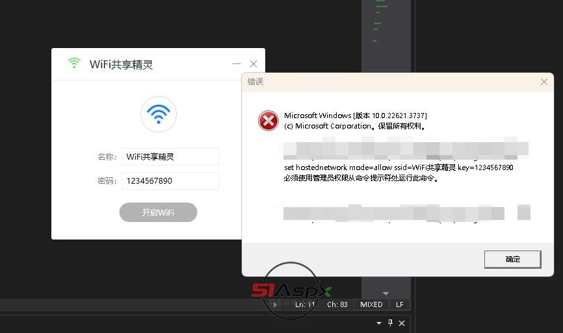The height and width of the screenshot is (333, 563).
Task: Click the Ch: 83 status bar entry
Action: tap(337, 304)
